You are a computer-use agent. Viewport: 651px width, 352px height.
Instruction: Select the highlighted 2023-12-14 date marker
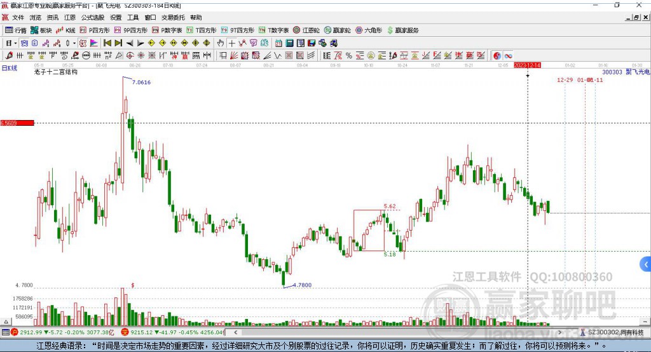[x=527, y=65]
